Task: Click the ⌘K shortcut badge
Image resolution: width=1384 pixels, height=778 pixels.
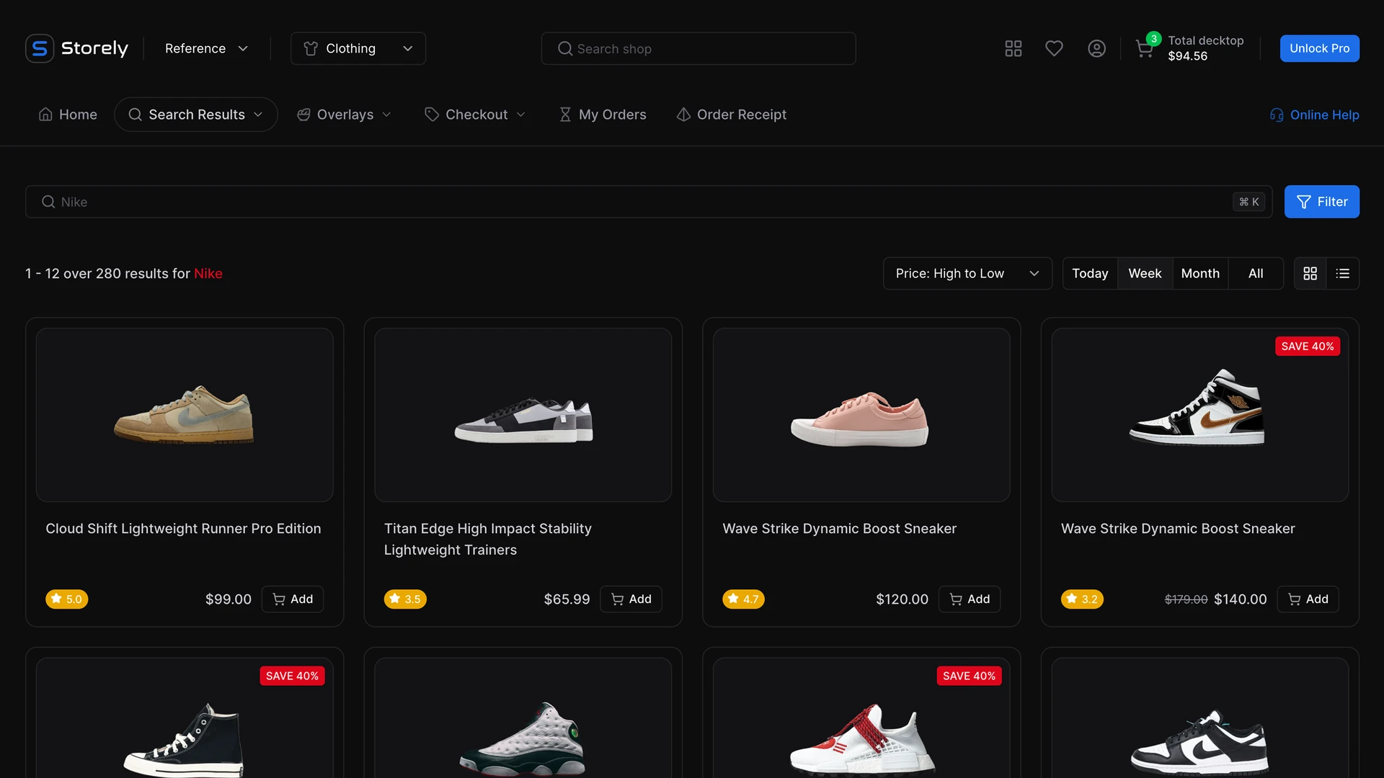Action: pyautogui.click(x=1248, y=202)
